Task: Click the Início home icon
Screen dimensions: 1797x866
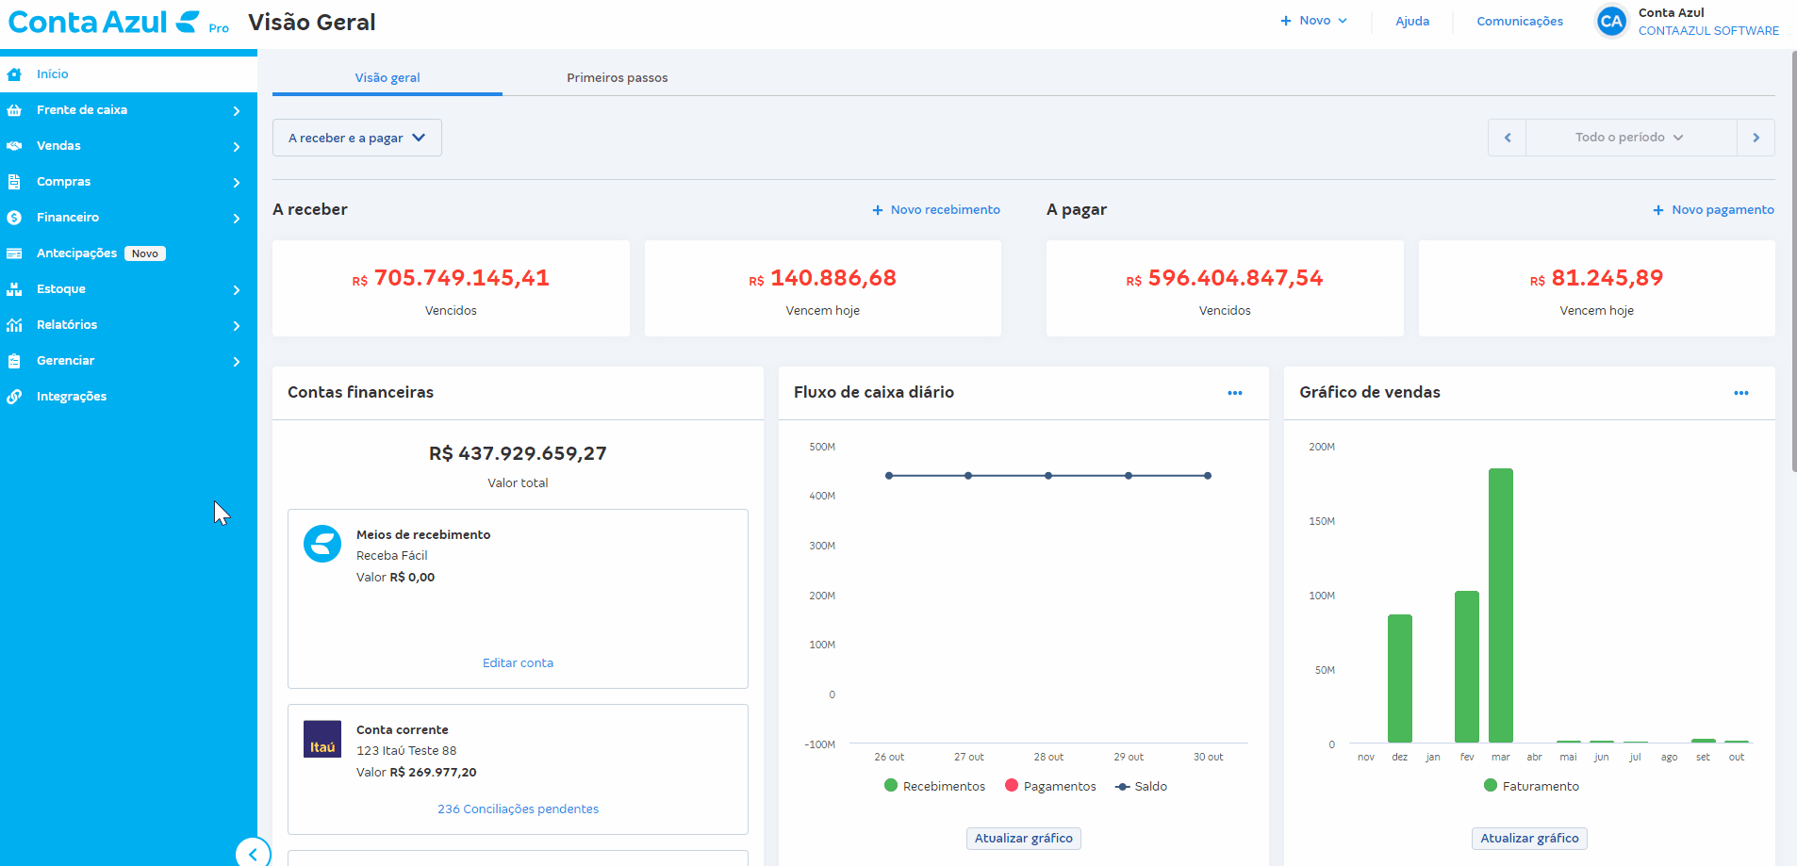Action: coord(14,74)
